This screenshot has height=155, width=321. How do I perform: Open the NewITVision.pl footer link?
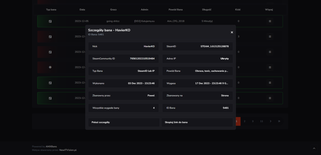(x=68, y=150)
